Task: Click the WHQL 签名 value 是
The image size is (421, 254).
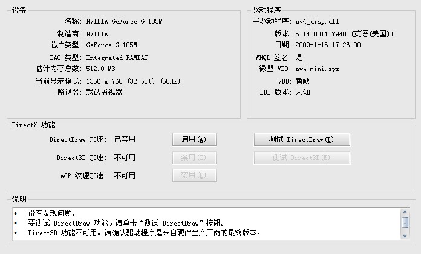Action: coord(299,58)
